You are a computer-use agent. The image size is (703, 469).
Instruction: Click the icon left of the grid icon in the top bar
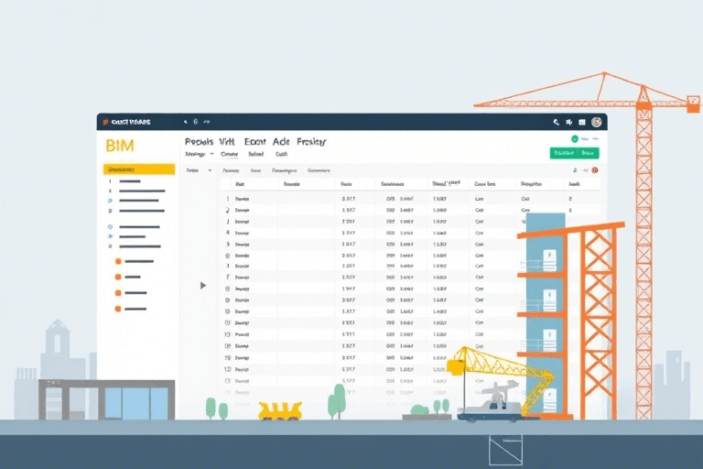pyautogui.click(x=569, y=122)
